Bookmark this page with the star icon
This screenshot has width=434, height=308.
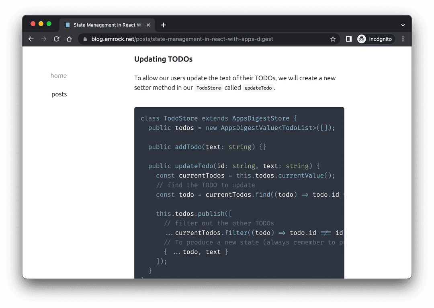coord(333,39)
